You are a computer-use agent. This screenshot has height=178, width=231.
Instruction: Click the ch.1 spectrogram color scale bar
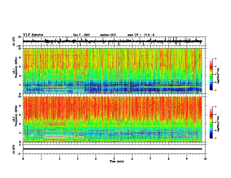click(211, 74)
